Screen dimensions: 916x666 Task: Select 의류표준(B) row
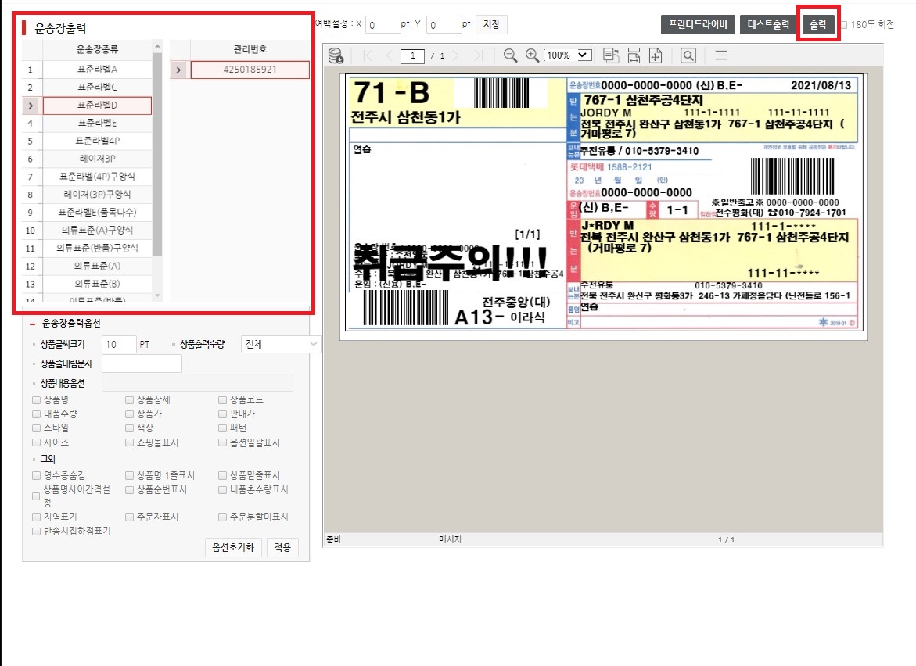click(97, 284)
